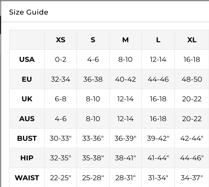This screenshot has width=209, height=187.
Task: Click the HIP row label
Action: [27, 158]
